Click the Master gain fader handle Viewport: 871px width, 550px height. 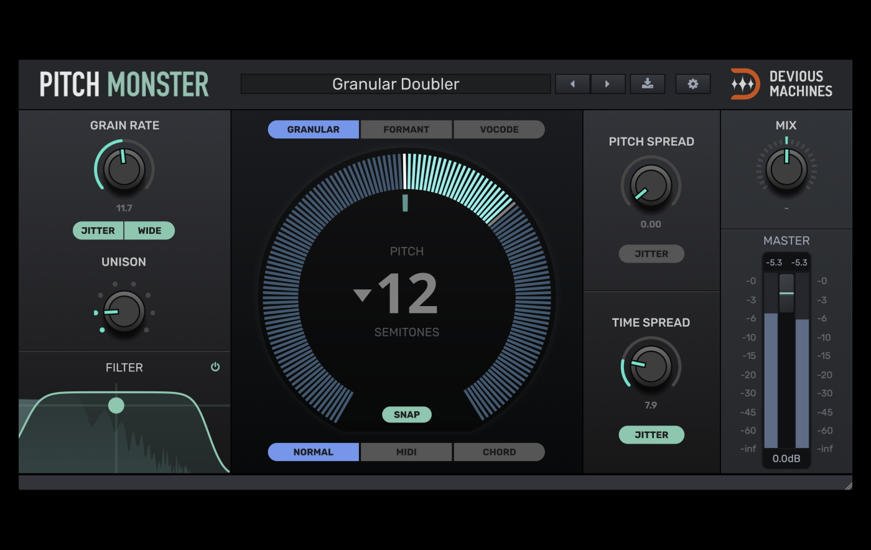786,293
